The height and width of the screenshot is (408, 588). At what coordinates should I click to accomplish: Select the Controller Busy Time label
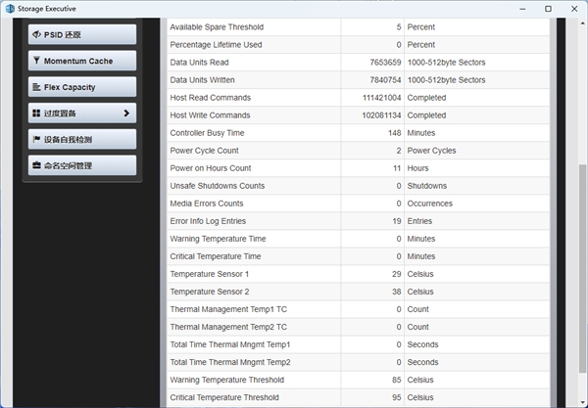coord(207,132)
